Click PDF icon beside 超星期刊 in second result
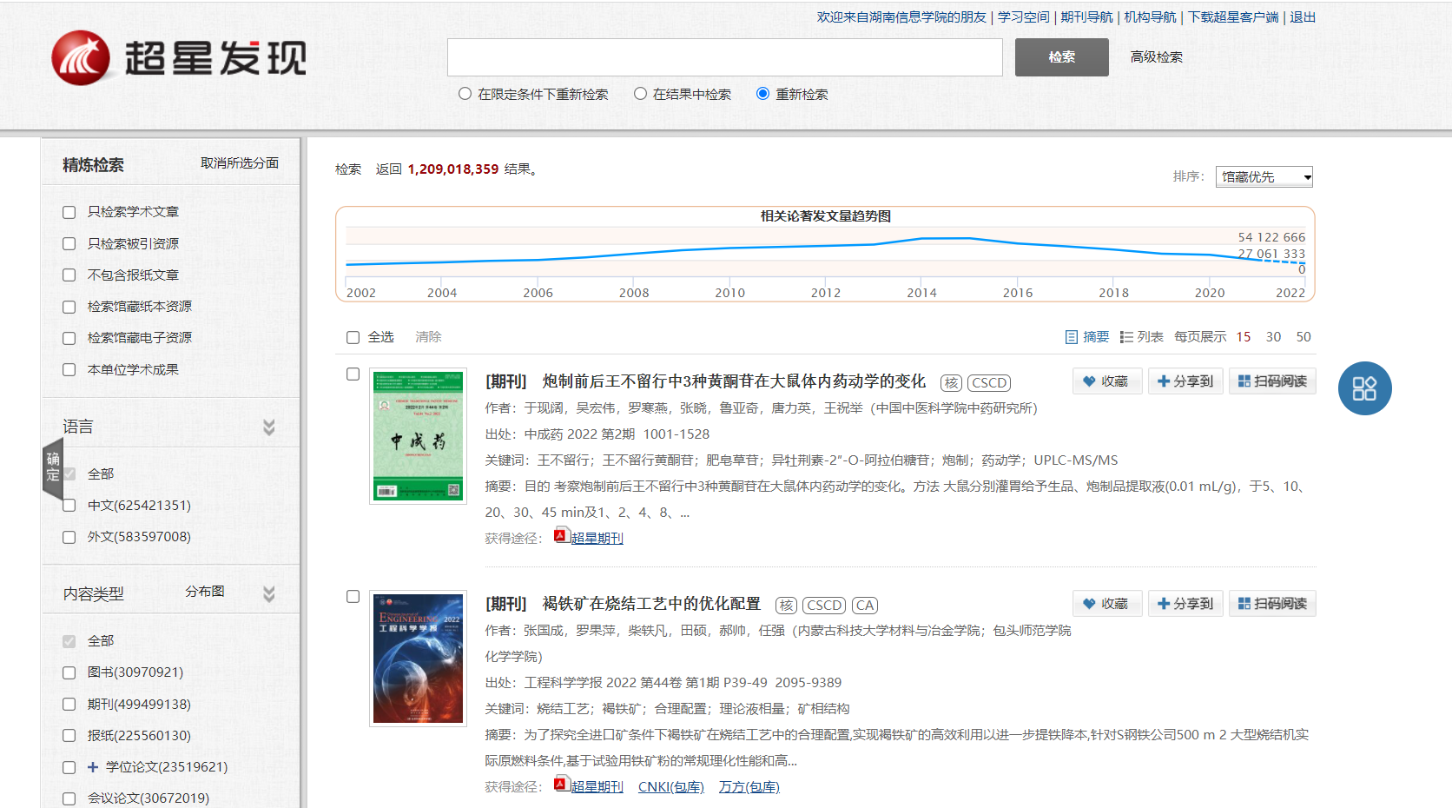Viewport: 1452px width, 808px height. click(561, 785)
